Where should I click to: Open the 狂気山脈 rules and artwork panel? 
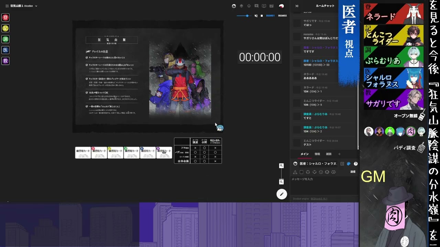point(148,77)
